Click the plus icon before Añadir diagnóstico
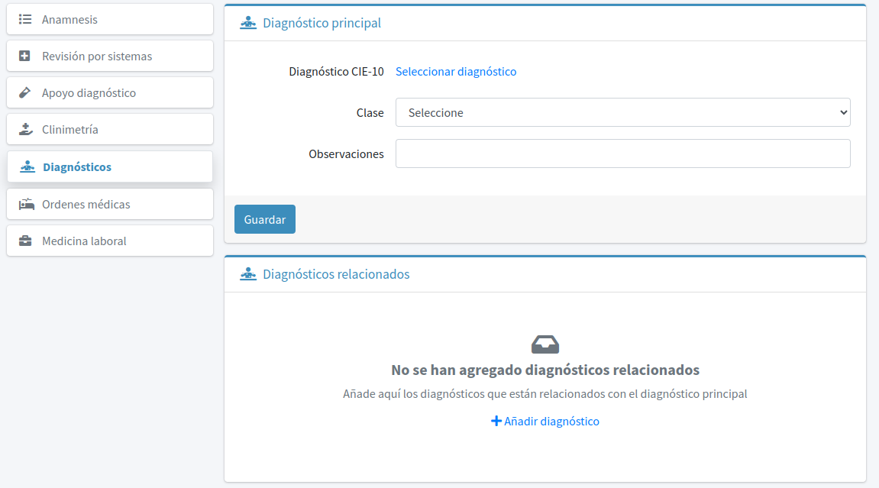The height and width of the screenshot is (488, 879). 496,421
